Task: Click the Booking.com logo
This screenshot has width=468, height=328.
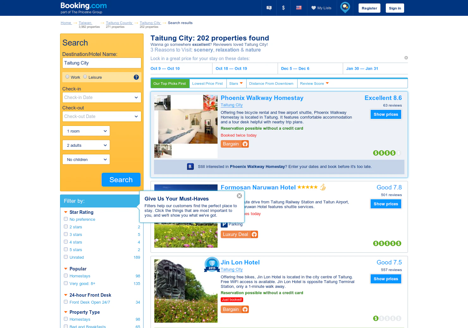Action: 83,6
